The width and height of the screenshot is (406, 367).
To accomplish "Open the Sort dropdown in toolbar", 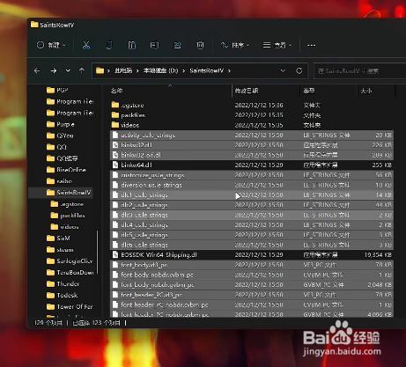I will pyautogui.click(x=235, y=45).
